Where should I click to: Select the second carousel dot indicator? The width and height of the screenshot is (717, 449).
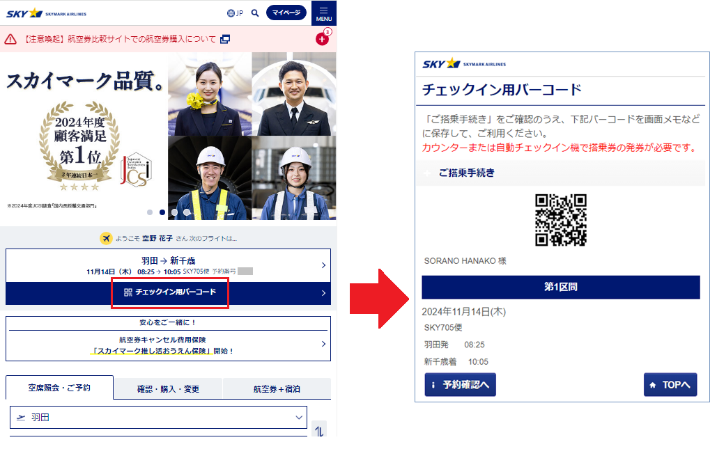pos(162,212)
